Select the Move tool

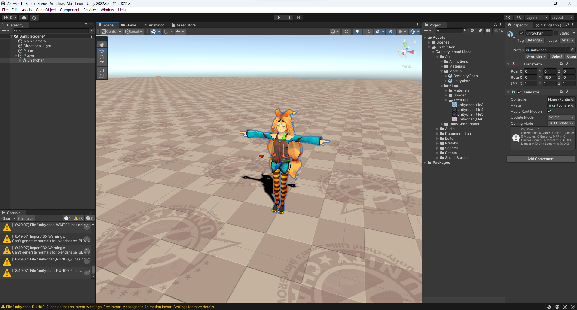[102, 51]
